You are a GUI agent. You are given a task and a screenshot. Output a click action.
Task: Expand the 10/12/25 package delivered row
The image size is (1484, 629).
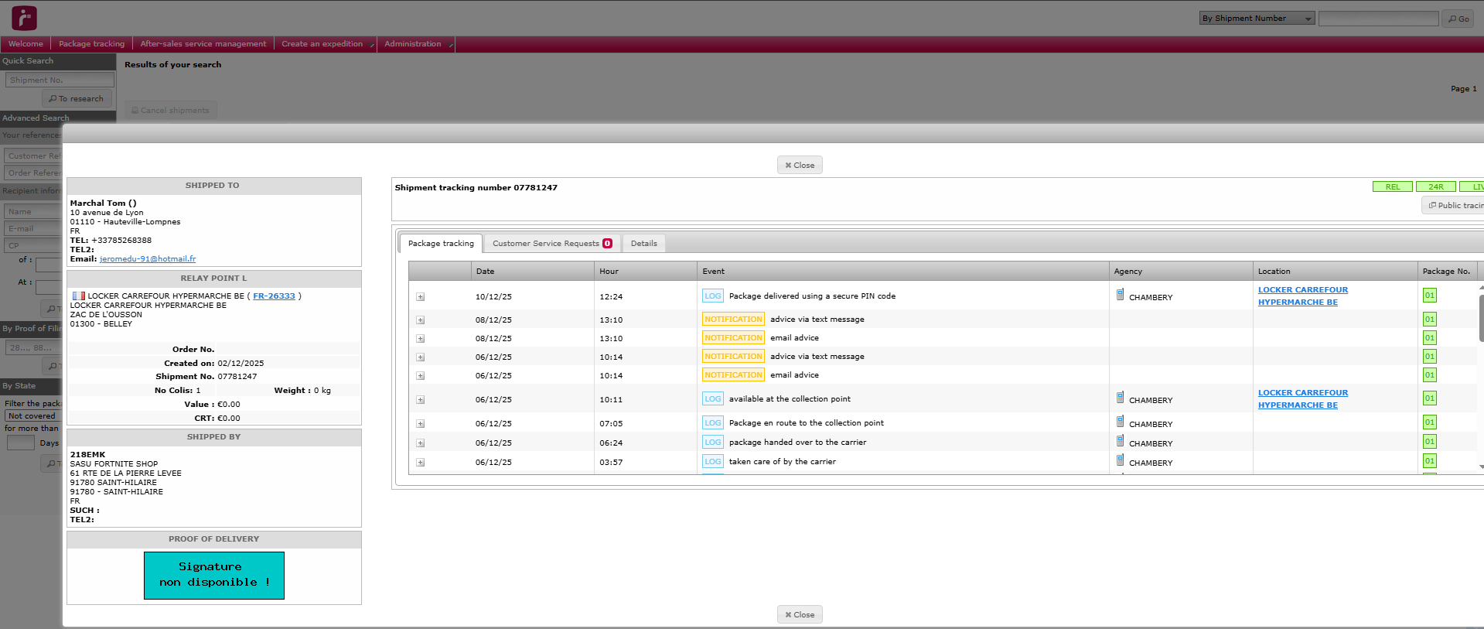click(421, 297)
